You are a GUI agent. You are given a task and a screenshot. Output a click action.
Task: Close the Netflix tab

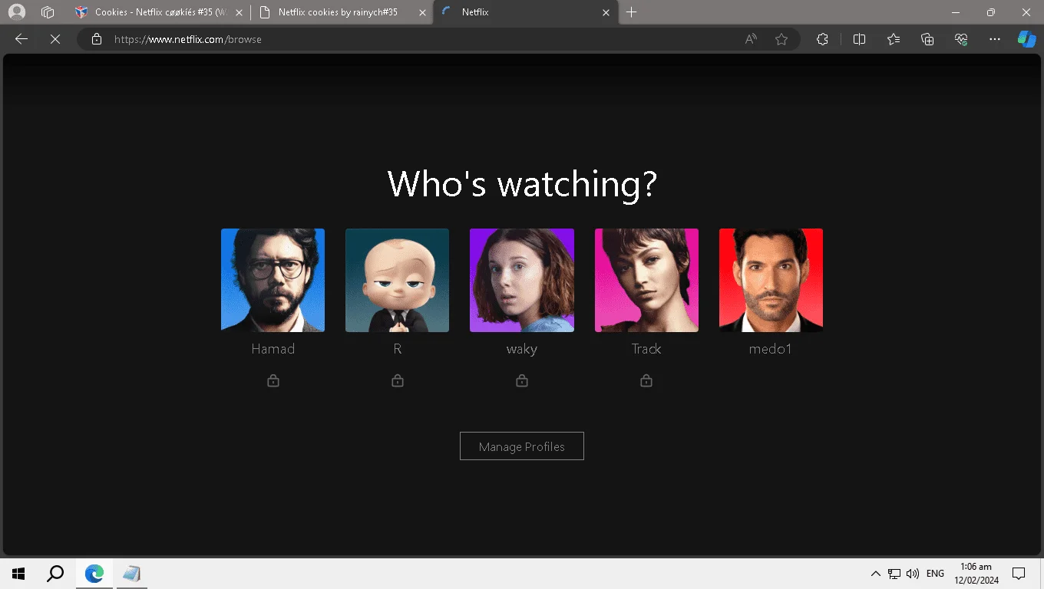pos(606,12)
